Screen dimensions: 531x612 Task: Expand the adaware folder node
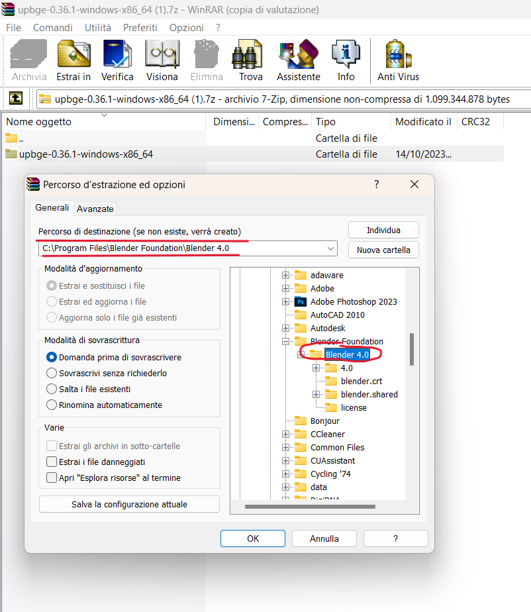pos(285,275)
